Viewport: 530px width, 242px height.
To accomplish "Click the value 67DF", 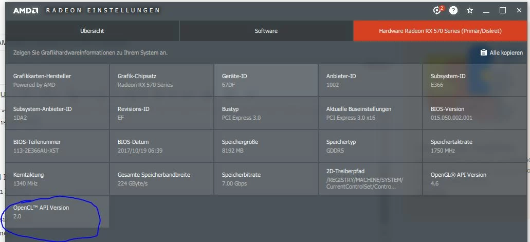I will pos(228,85).
